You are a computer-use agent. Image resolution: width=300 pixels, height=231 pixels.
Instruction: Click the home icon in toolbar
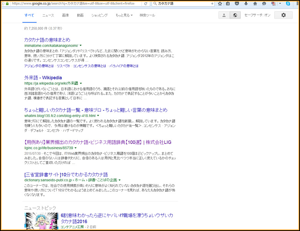[x=255, y=3]
